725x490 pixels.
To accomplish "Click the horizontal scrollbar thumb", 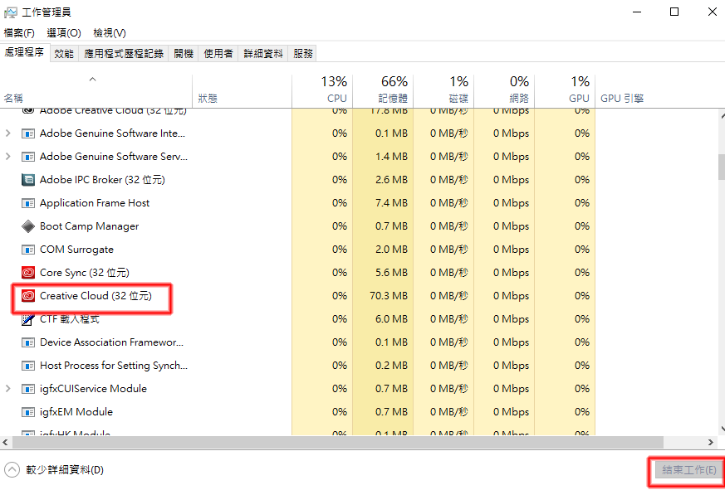I will point(338,443).
